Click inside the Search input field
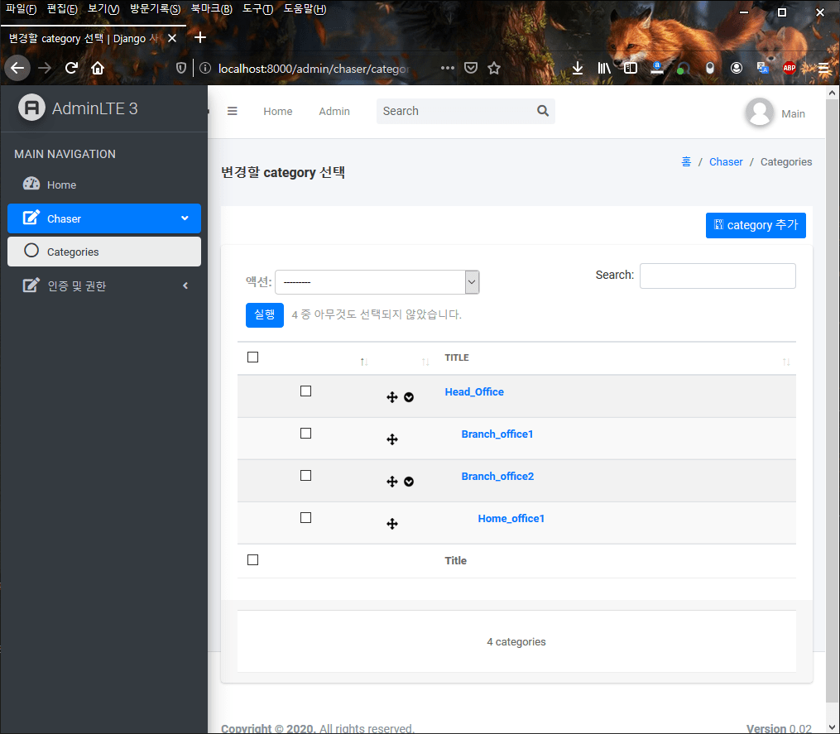The height and width of the screenshot is (734, 840). (717, 275)
